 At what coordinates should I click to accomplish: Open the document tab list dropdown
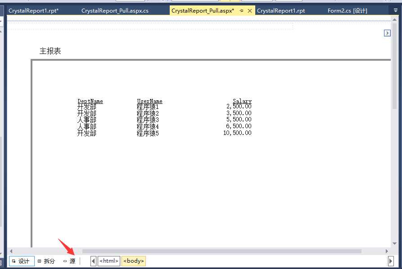[x=396, y=10]
